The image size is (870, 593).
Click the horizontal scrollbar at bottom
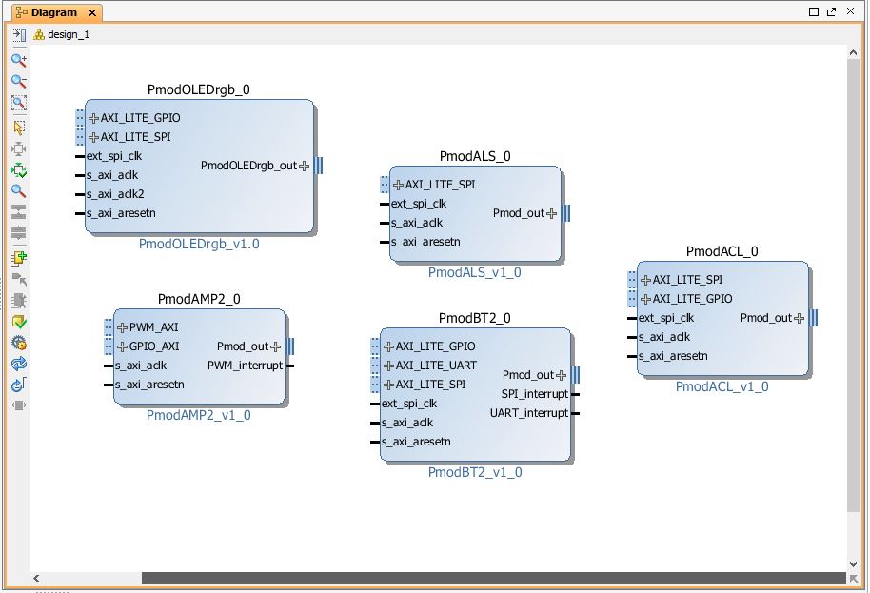(x=493, y=578)
